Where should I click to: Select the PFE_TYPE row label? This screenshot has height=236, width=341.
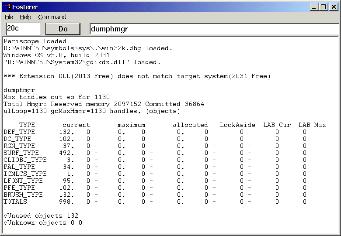point(19,188)
